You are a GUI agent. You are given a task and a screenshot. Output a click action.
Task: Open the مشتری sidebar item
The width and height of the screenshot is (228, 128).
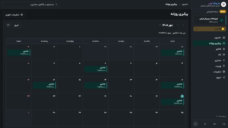coord(209,60)
